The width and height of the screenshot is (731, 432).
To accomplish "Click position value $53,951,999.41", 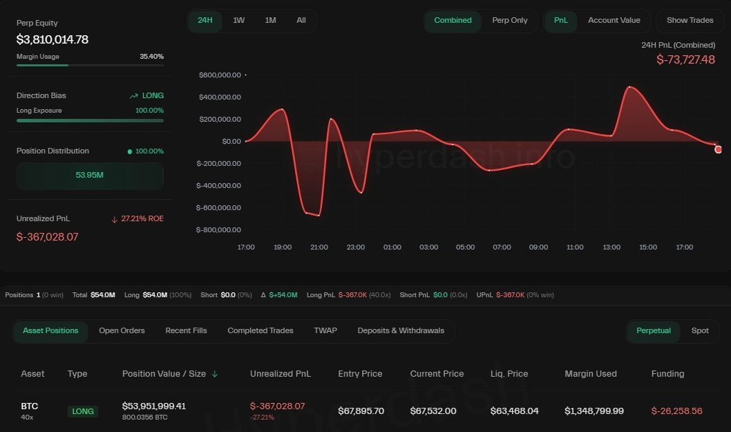I will coord(154,406).
